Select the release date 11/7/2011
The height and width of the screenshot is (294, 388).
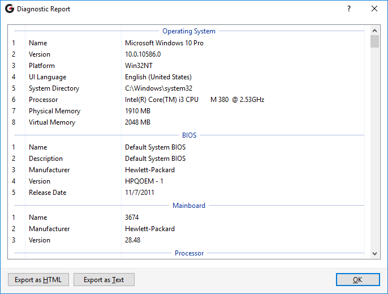click(140, 193)
